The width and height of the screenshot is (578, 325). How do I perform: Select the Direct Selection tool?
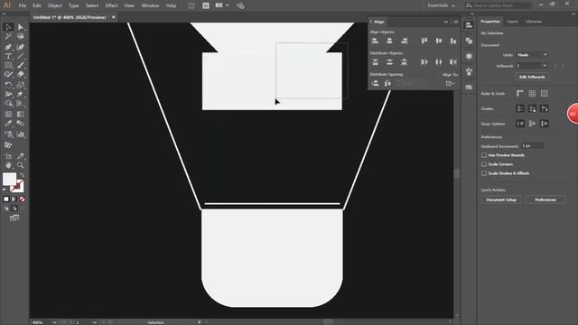click(21, 27)
